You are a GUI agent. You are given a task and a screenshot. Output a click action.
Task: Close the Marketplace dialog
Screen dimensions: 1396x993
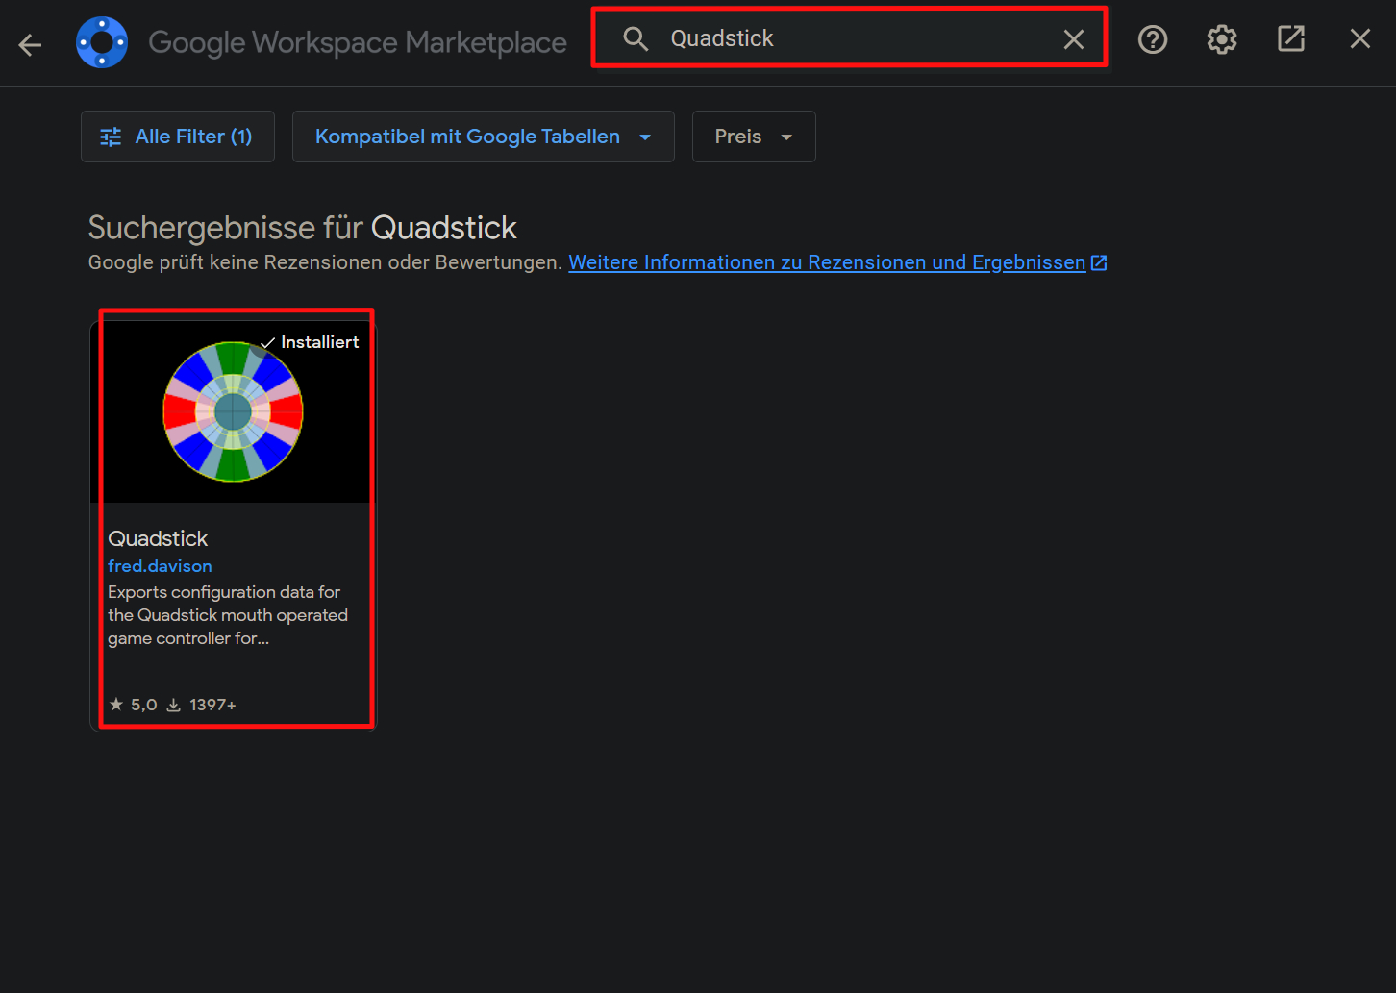click(x=1359, y=38)
